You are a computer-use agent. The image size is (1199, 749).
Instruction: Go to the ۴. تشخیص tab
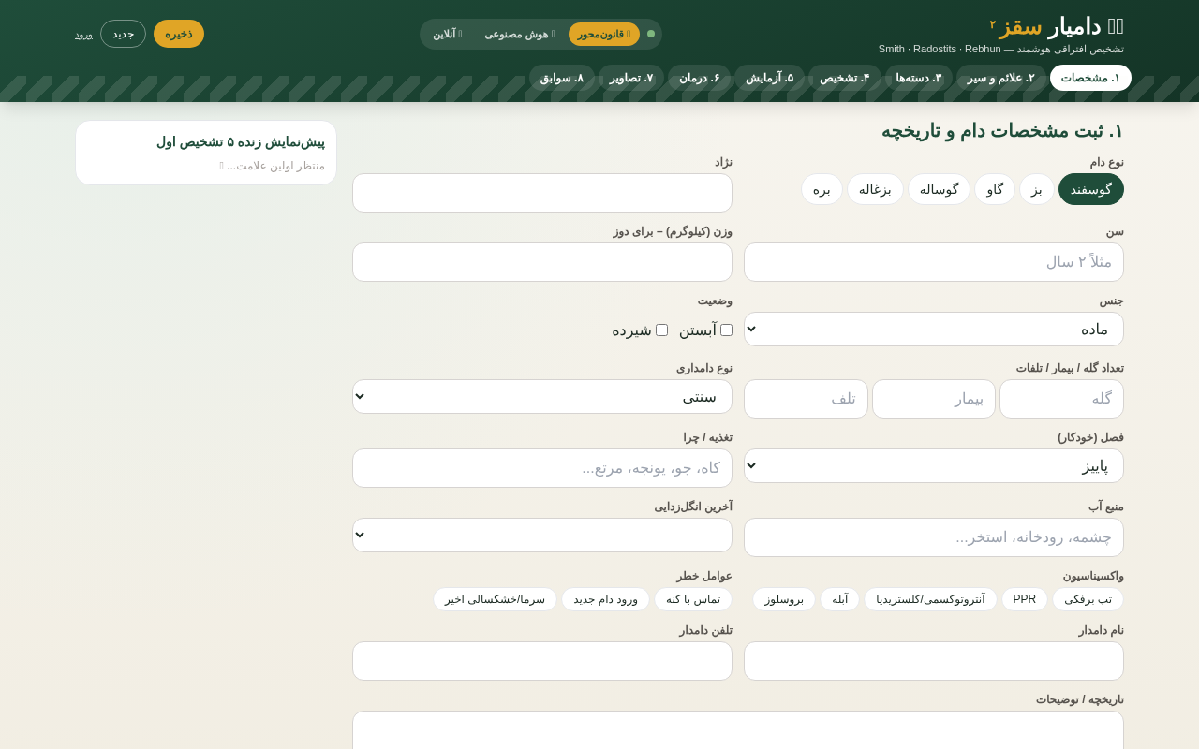pyautogui.click(x=845, y=78)
